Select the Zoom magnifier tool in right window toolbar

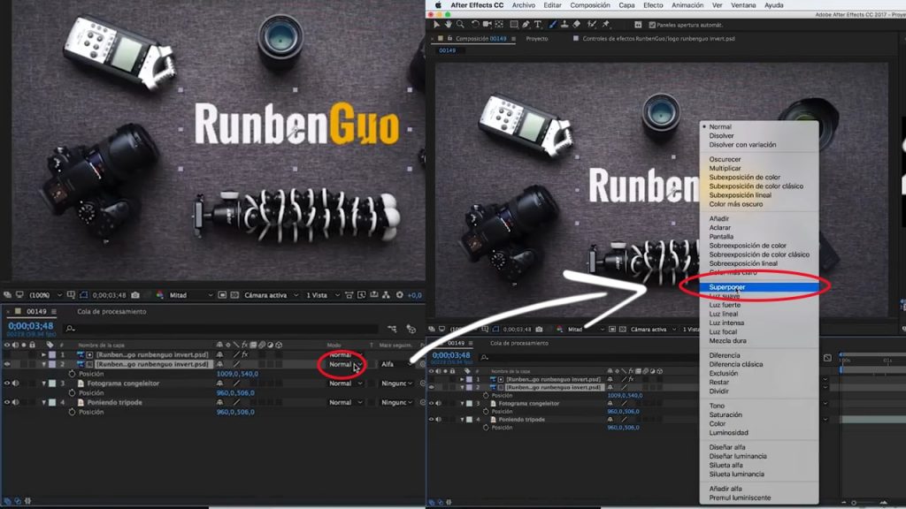pyautogui.click(x=460, y=24)
